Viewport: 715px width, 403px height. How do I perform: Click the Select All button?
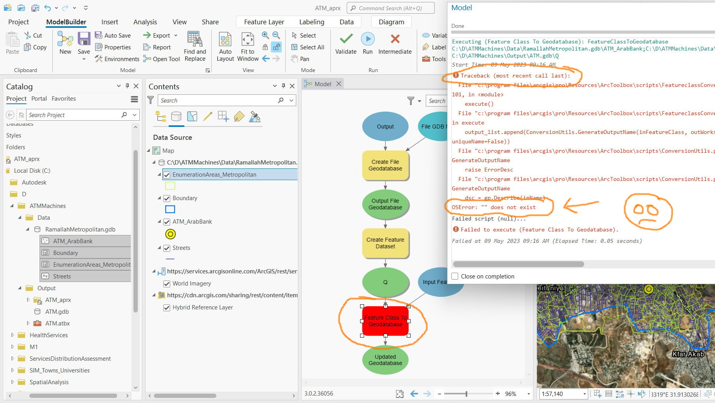(308, 47)
